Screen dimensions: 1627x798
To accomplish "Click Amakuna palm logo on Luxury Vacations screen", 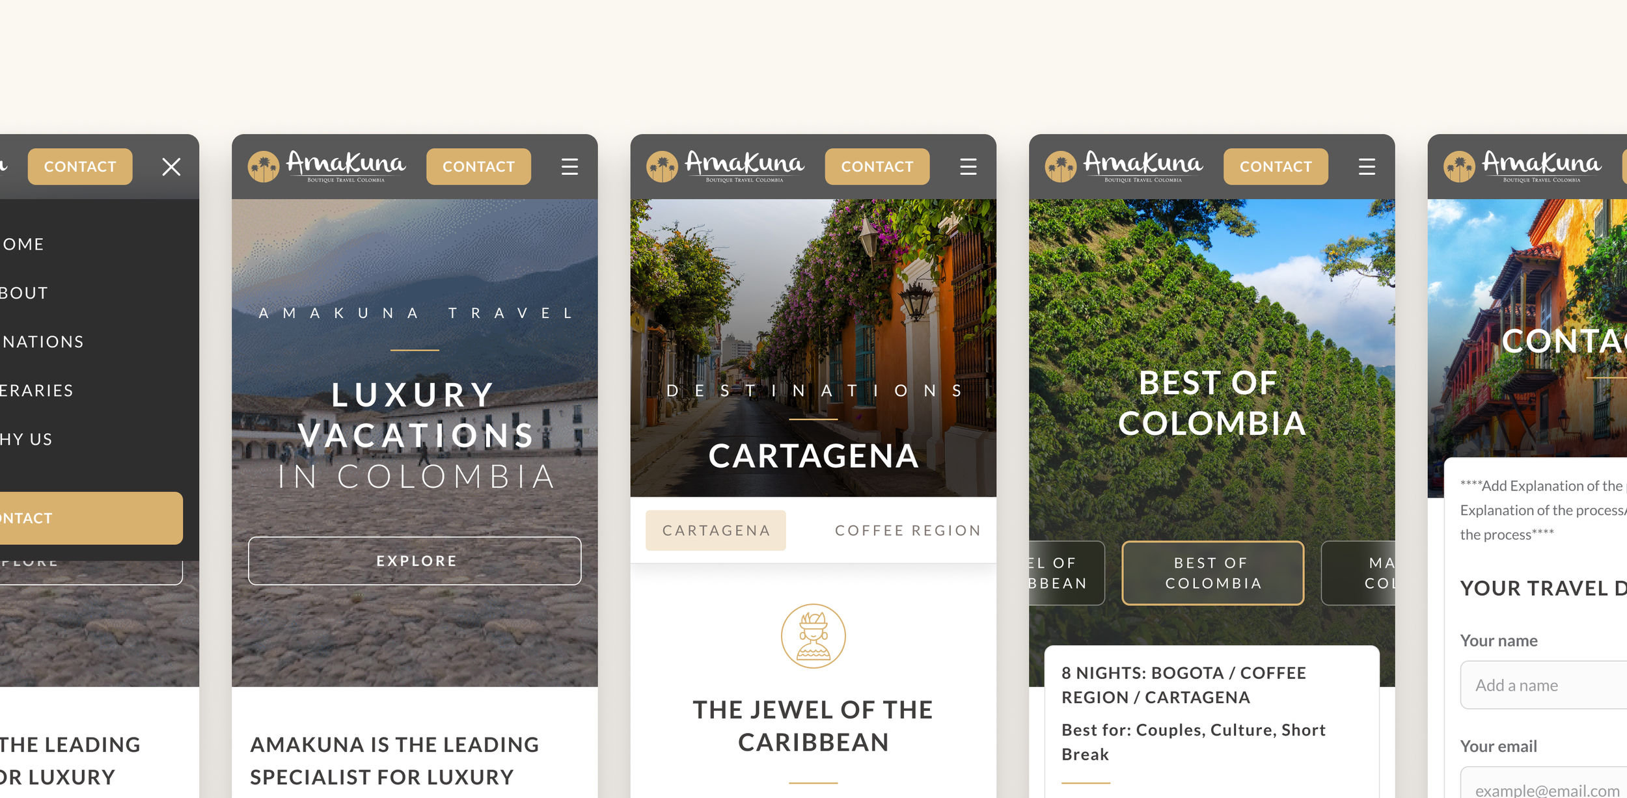I will point(327,166).
